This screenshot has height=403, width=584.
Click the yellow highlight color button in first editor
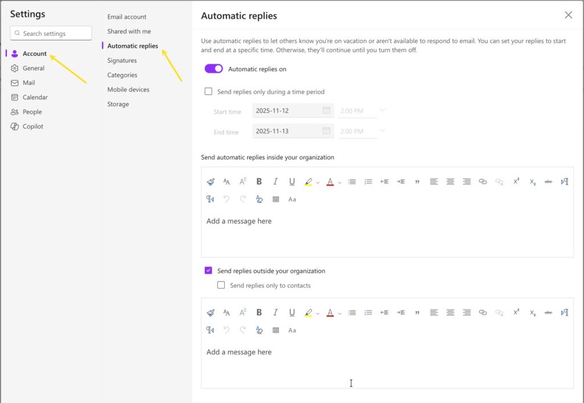[x=309, y=182]
